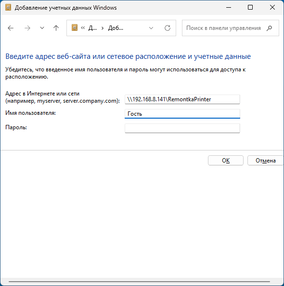The height and width of the screenshot is (286, 284).
Task: Click the horizontal scrollbar at window bottom
Action: pyautogui.click(x=139, y=282)
